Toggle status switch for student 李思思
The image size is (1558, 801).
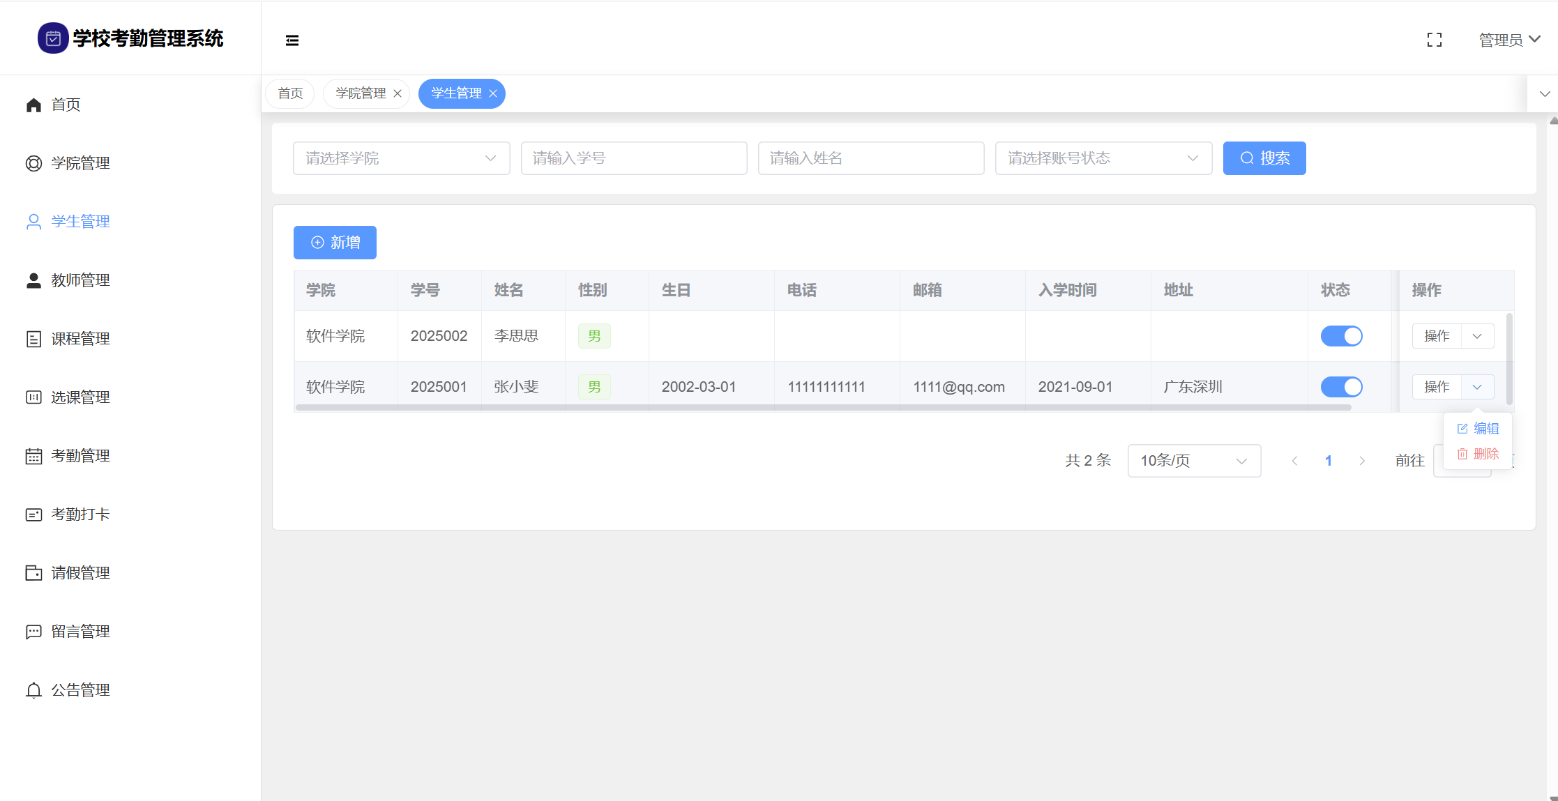point(1341,336)
